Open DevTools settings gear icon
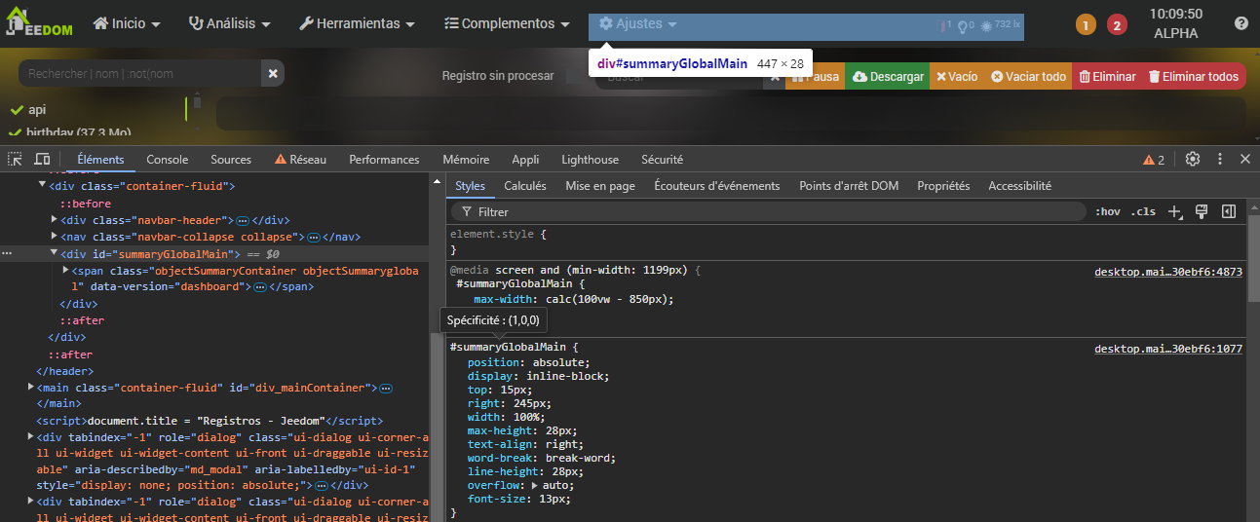This screenshot has width=1260, height=522. (x=1192, y=159)
